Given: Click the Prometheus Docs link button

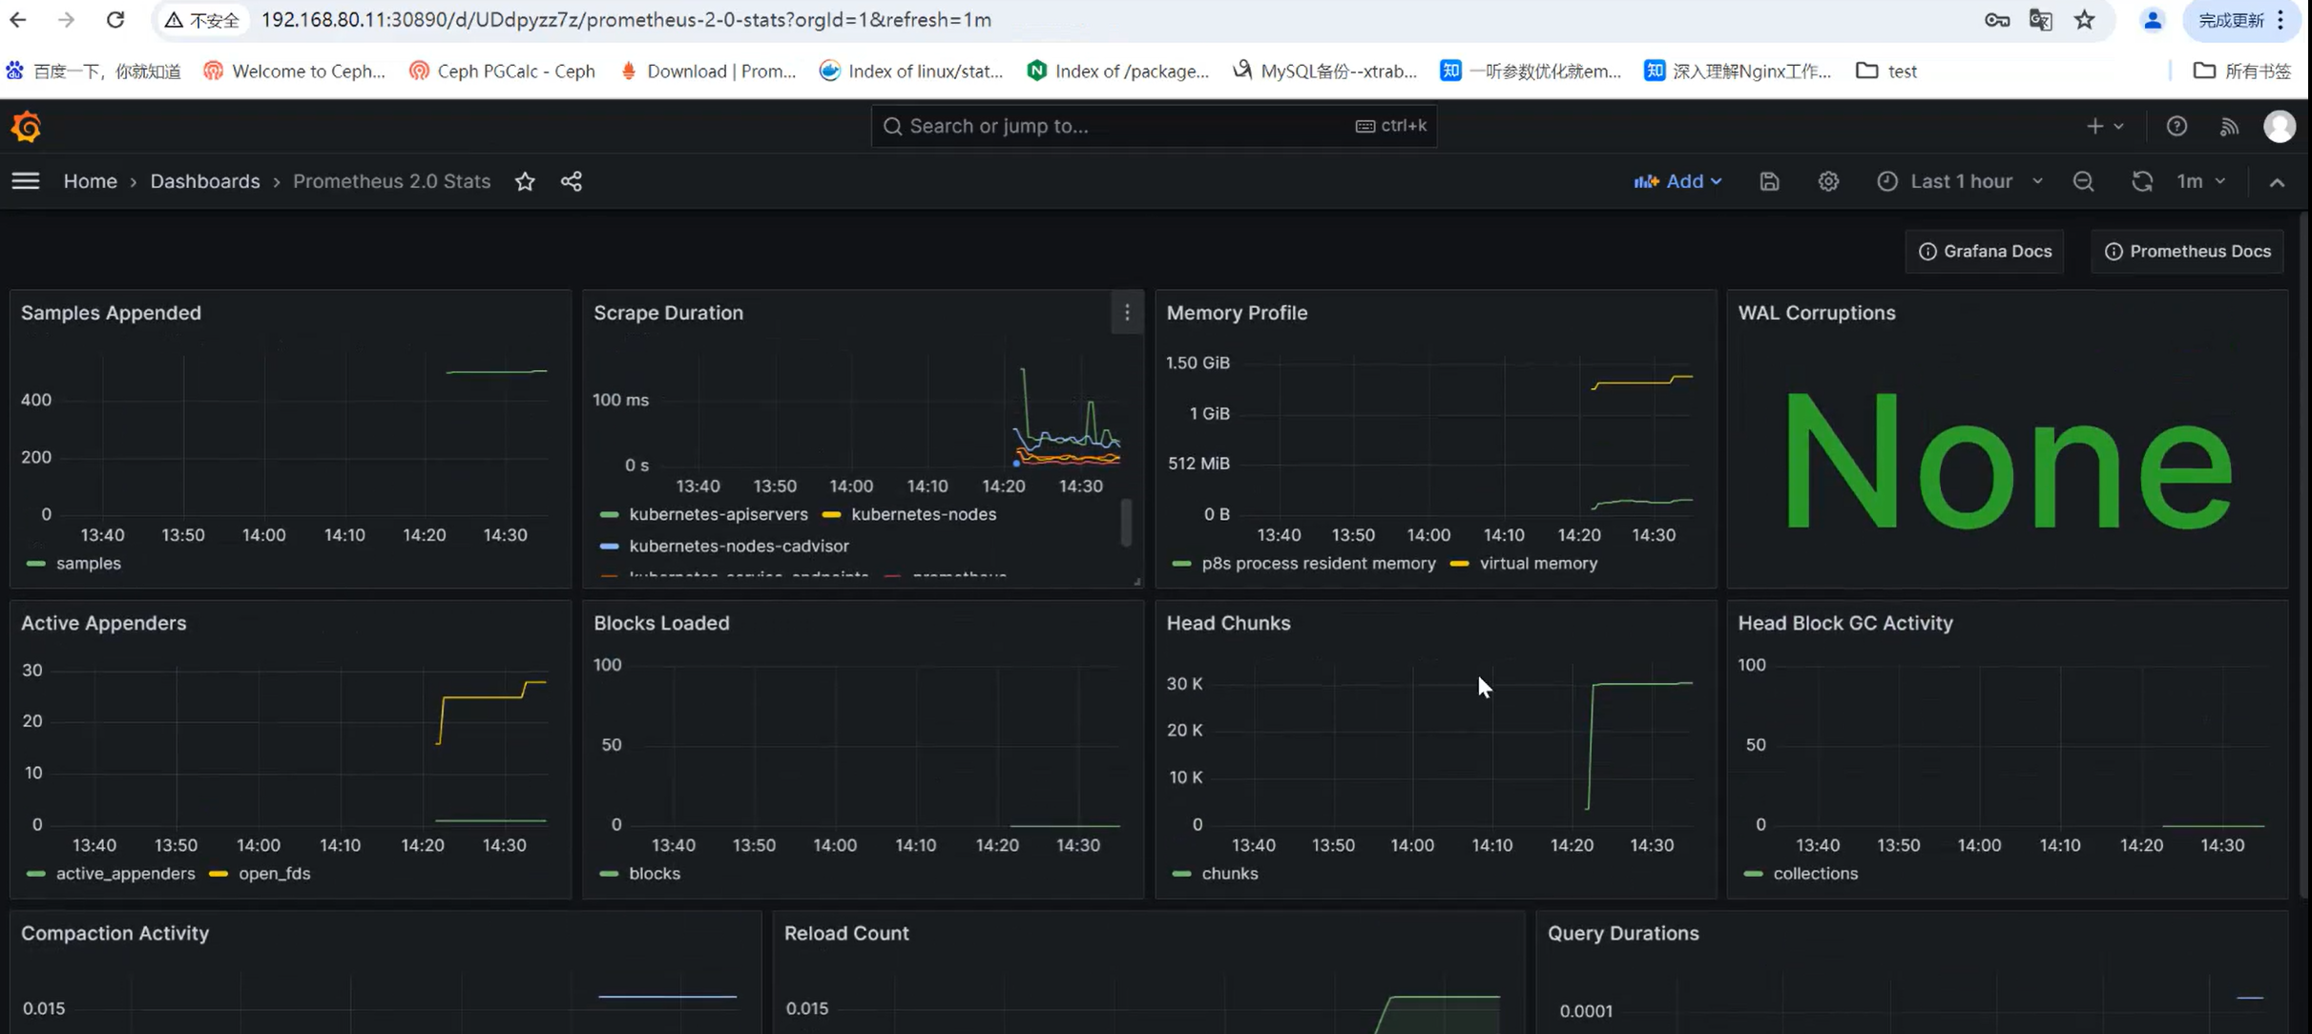Looking at the screenshot, I should pyautogui.click(x=2190, y=251).
